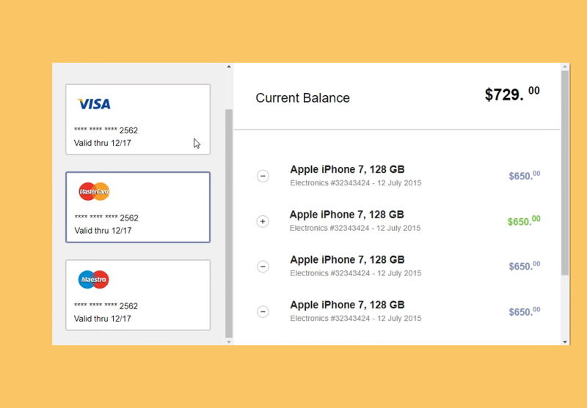Screen dimensions: 587x408
Task: Click the second Apple iPhone 7 title
Action: (x=346, y=215)
